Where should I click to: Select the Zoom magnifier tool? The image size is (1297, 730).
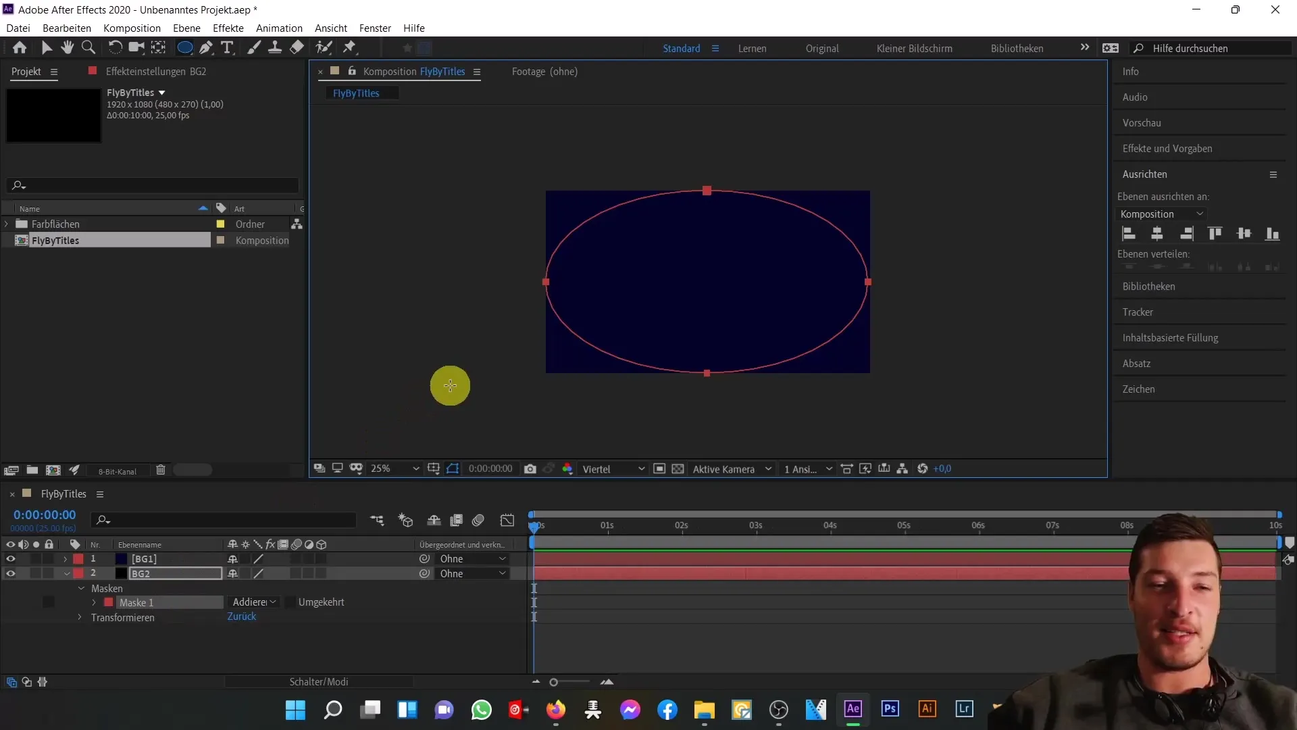88,47
